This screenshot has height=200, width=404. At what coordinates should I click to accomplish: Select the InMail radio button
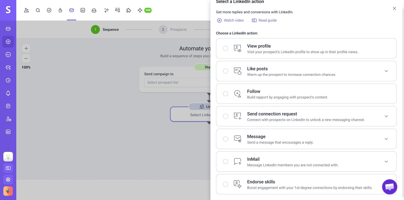pos(226,161)
